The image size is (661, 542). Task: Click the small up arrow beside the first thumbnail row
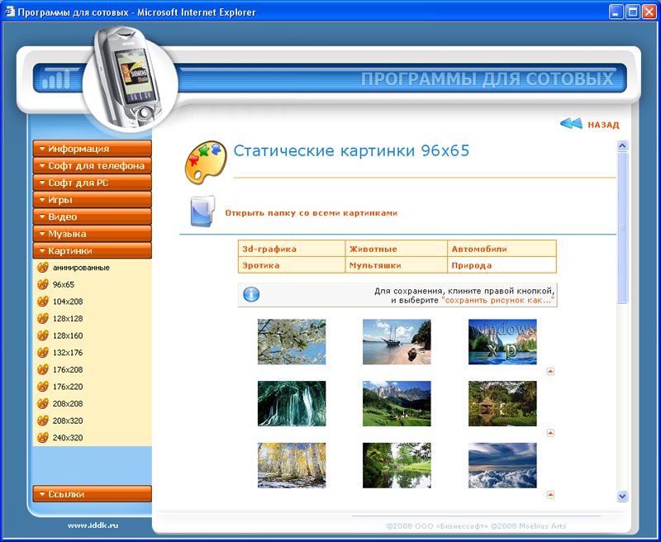click(550, 371)
